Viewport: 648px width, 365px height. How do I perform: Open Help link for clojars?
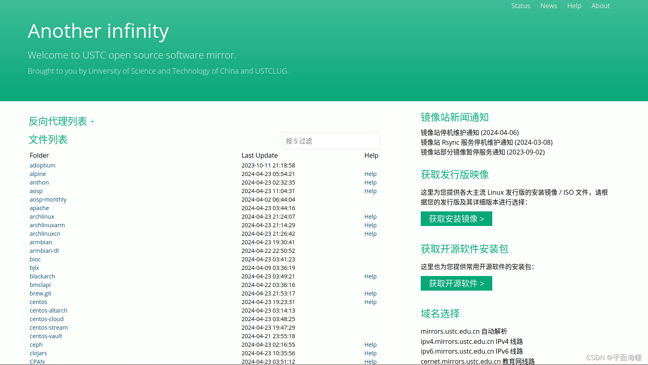[370, 353]
